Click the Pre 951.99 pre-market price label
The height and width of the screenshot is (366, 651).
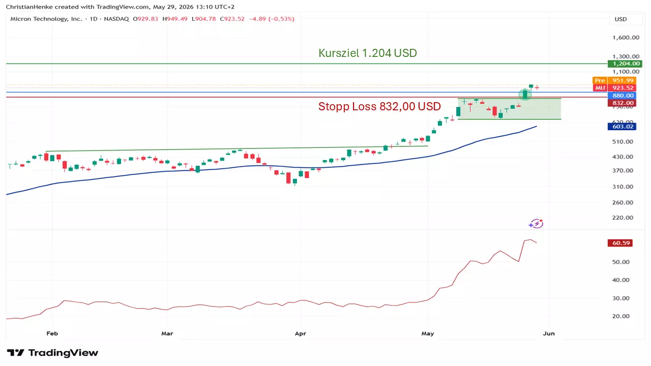point(614,80)
